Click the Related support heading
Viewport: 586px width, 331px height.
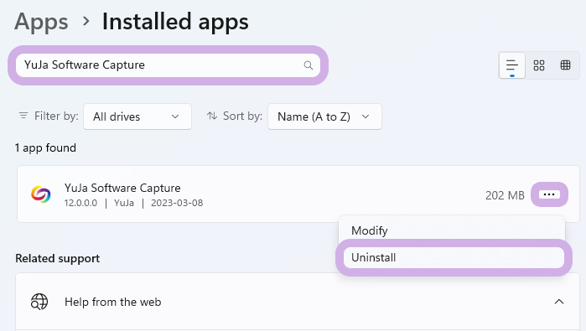[58, 258]
